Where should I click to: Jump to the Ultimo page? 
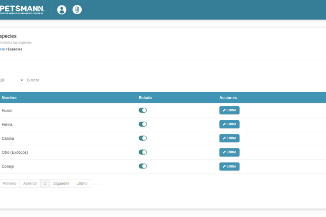82,183
